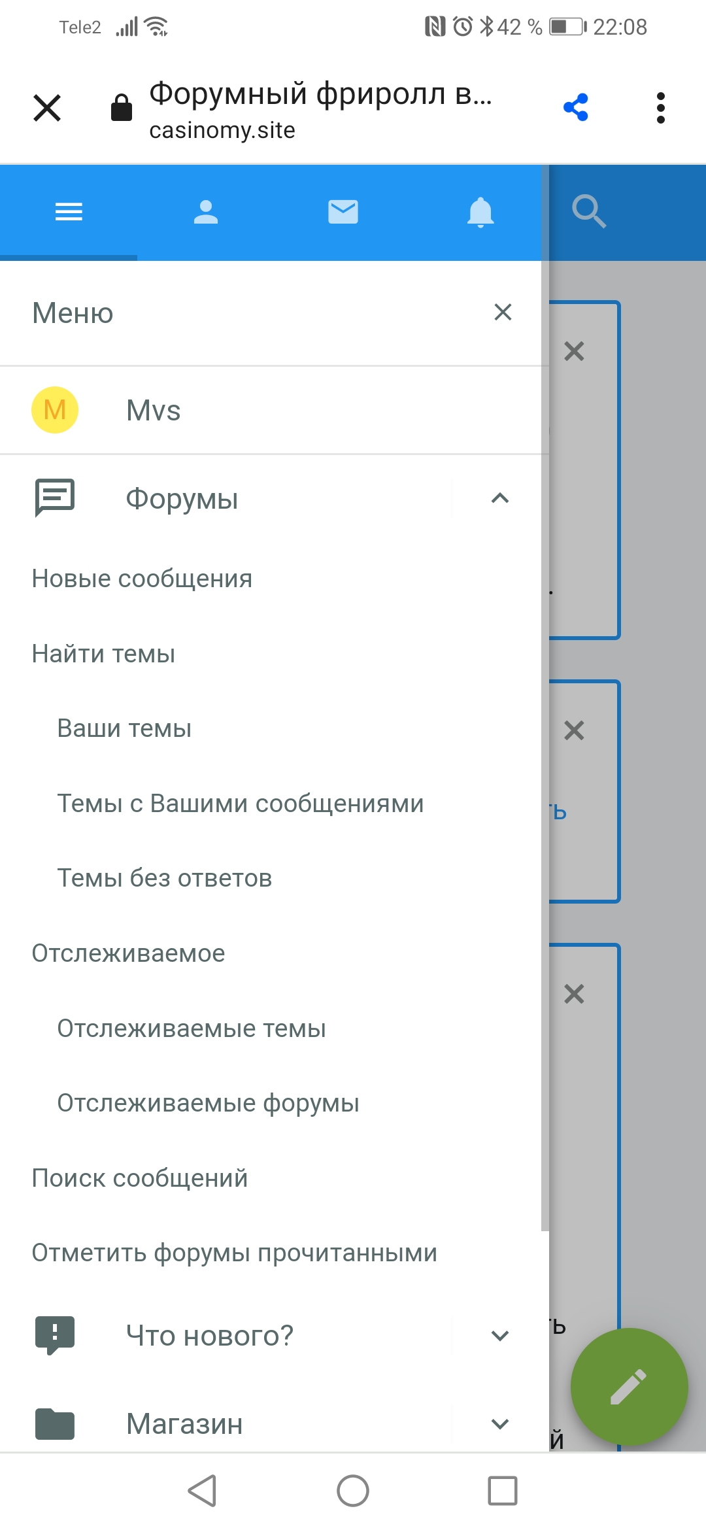Collapse the Форумы section chevron
Viewport: 706px width, 1530px height.
[x=500, y=499]
